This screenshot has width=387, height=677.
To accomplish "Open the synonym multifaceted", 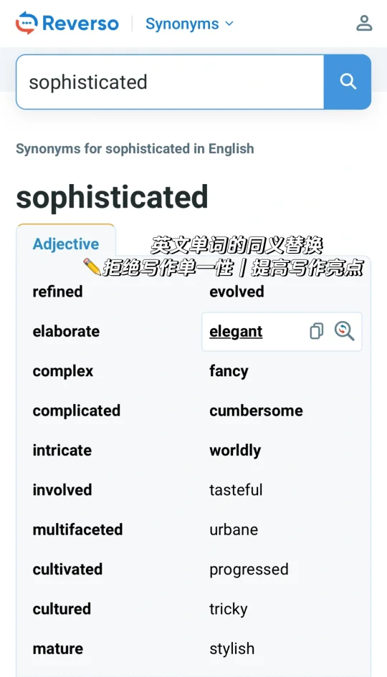I will [77, 529].
